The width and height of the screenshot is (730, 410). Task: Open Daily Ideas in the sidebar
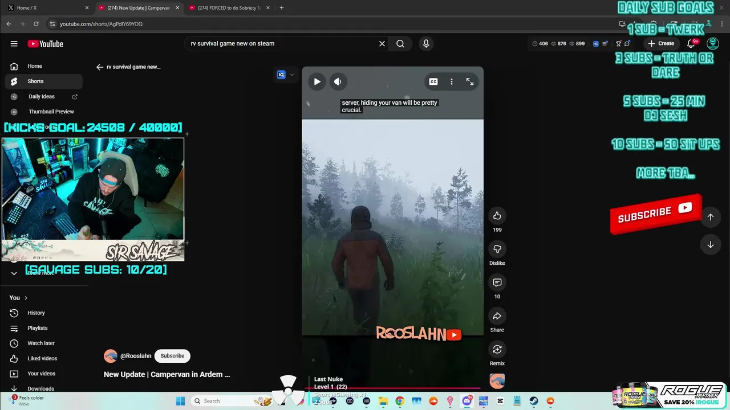coord(43,97)
